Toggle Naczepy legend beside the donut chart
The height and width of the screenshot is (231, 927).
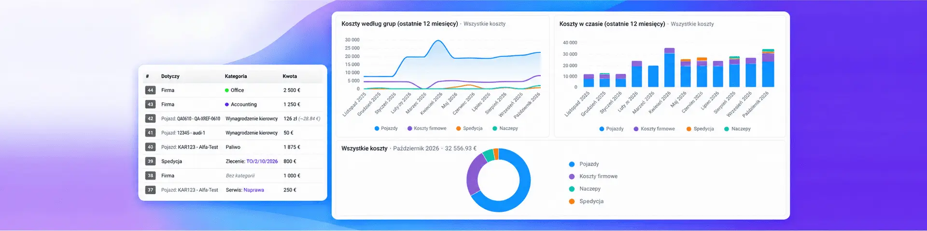click(x=585, y=189)
